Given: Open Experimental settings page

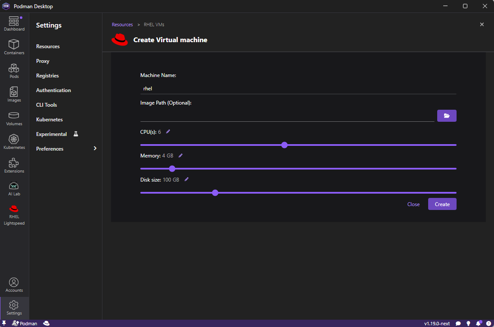Looking at the screenshot, I should [x=52, y=134].
